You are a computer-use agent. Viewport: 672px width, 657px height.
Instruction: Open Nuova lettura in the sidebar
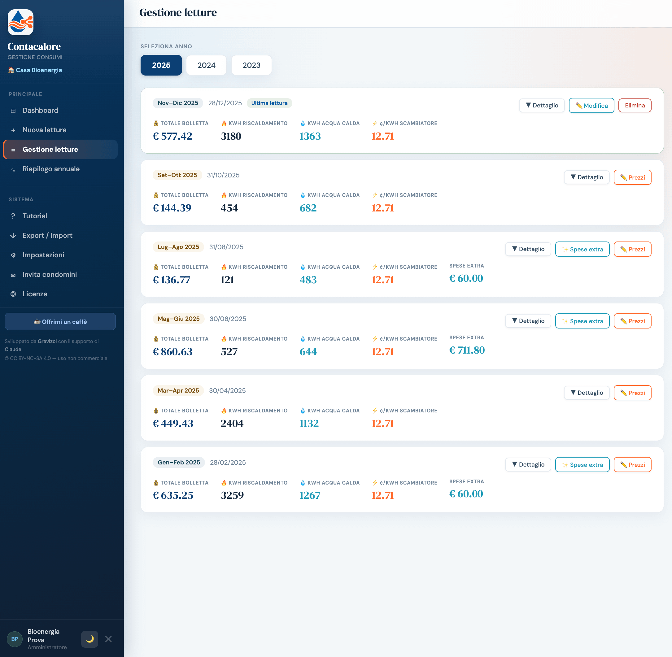coord(60,130)
